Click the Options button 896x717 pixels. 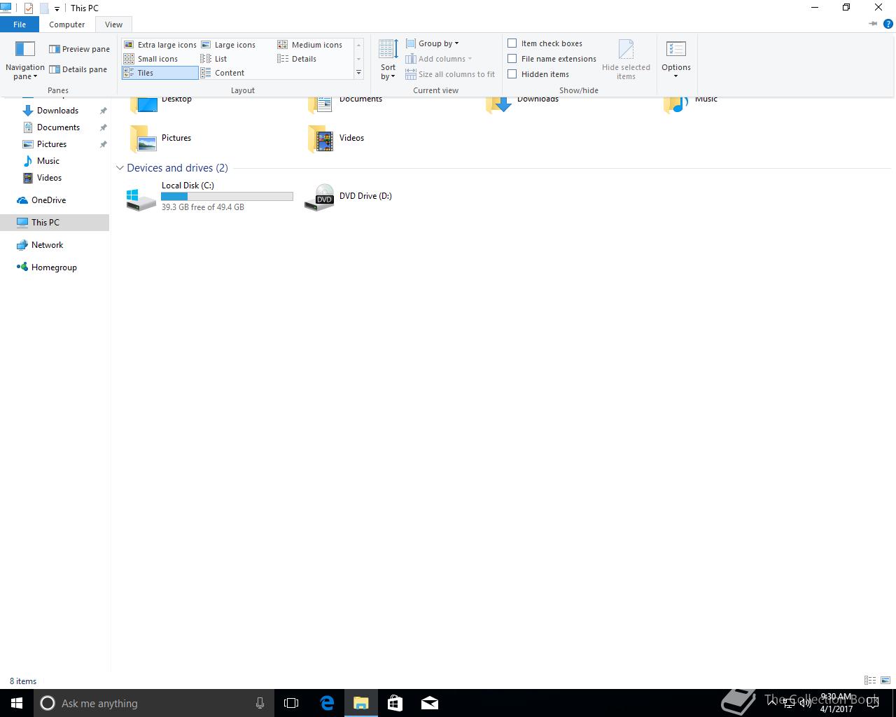click(x=676, y=60)
